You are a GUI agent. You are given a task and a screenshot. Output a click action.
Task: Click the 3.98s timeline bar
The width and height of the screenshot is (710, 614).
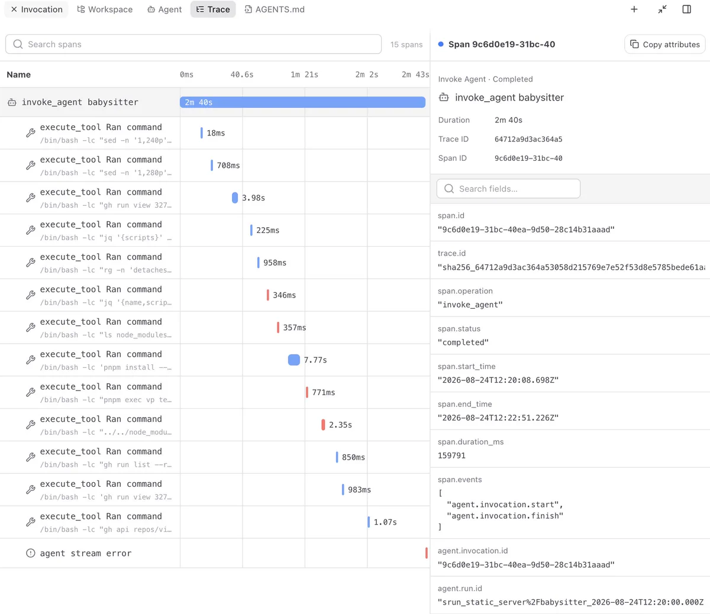(235, 198)
